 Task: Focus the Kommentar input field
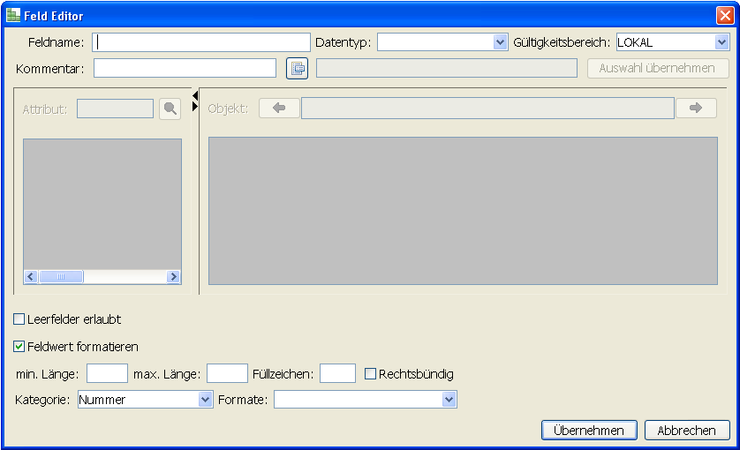185,68
